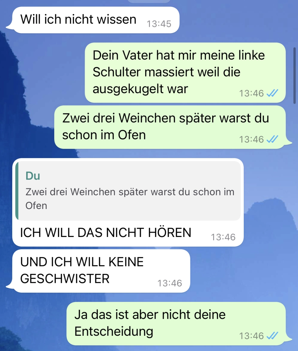The image size is (298, 351).
Task: Tap "ICH WILL DAS NICHT HÖREN" message text
Action: [105, 233]
